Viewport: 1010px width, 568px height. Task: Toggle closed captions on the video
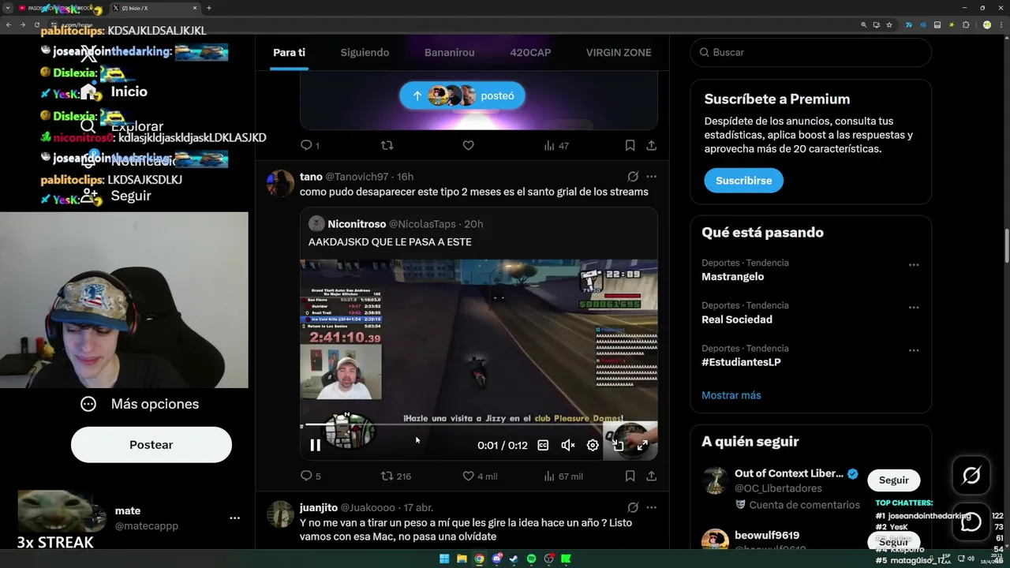[x=543, y=445]
